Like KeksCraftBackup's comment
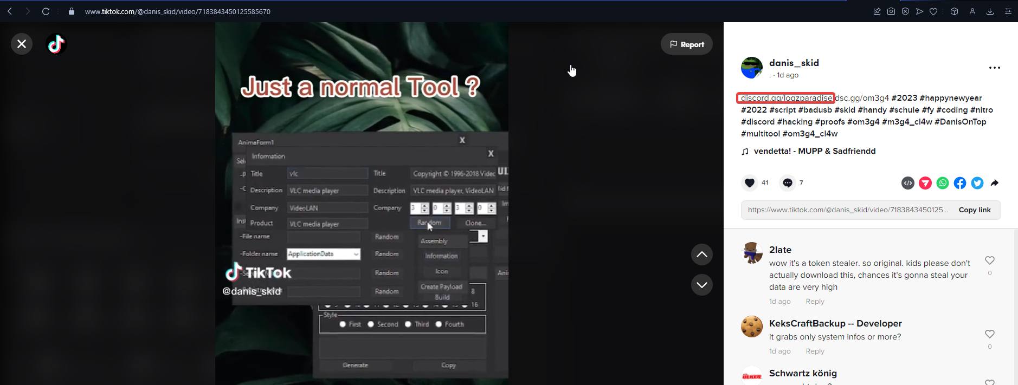The image size is (1018, 385). pos(989,334)
